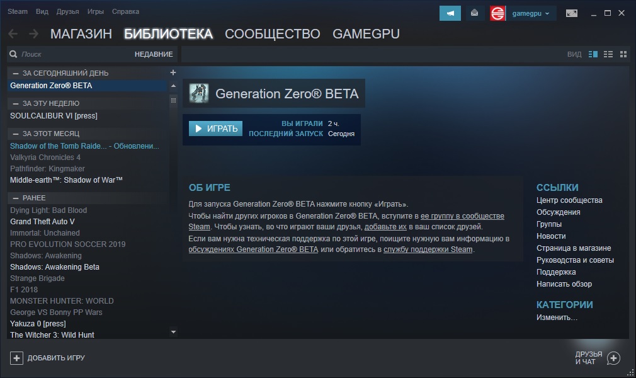Open Центр сообщества link
This screenshot has width=636, height=378.
tap(569, 200)
